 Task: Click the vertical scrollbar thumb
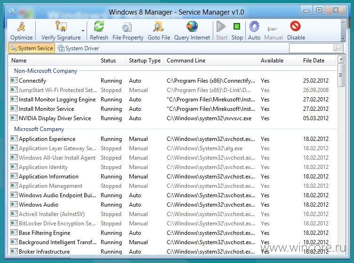341,75
